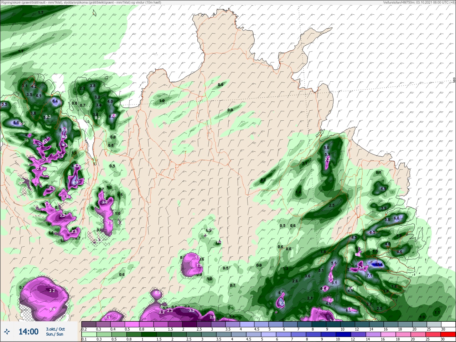Click the compass-star icon beside 14:00
The width and height of the screenshot is (456, 342).
7,332
